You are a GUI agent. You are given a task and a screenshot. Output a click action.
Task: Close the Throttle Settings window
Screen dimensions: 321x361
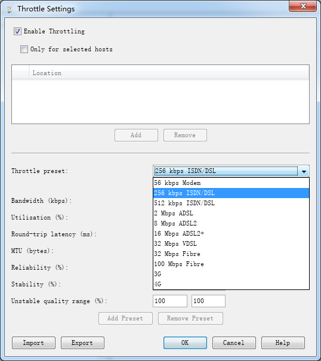pyautogui.click(x=303, y=6)
